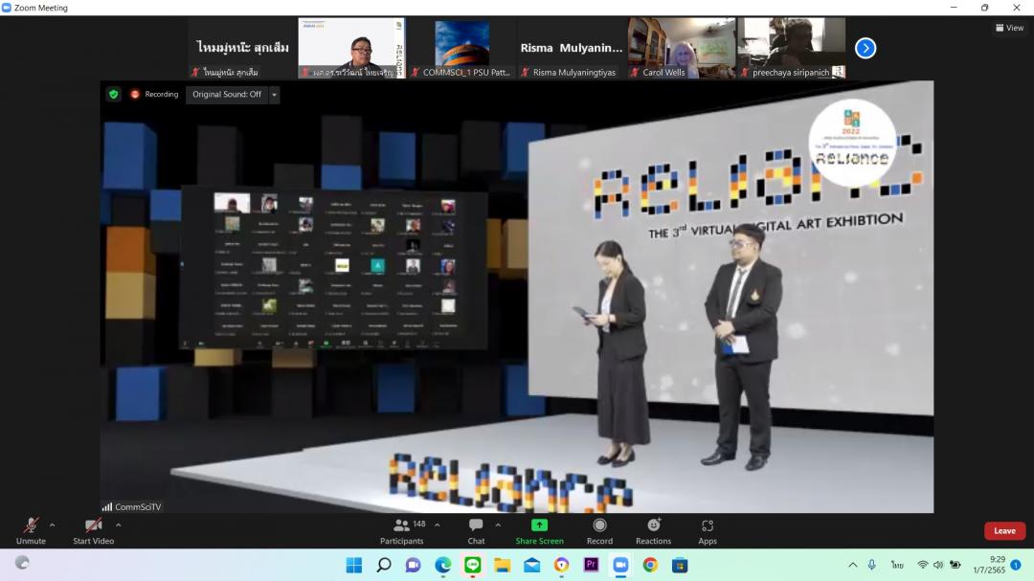Open Adobe Premiere Pro from taskbar
The image size is (1034, 581).
[591, 565]
